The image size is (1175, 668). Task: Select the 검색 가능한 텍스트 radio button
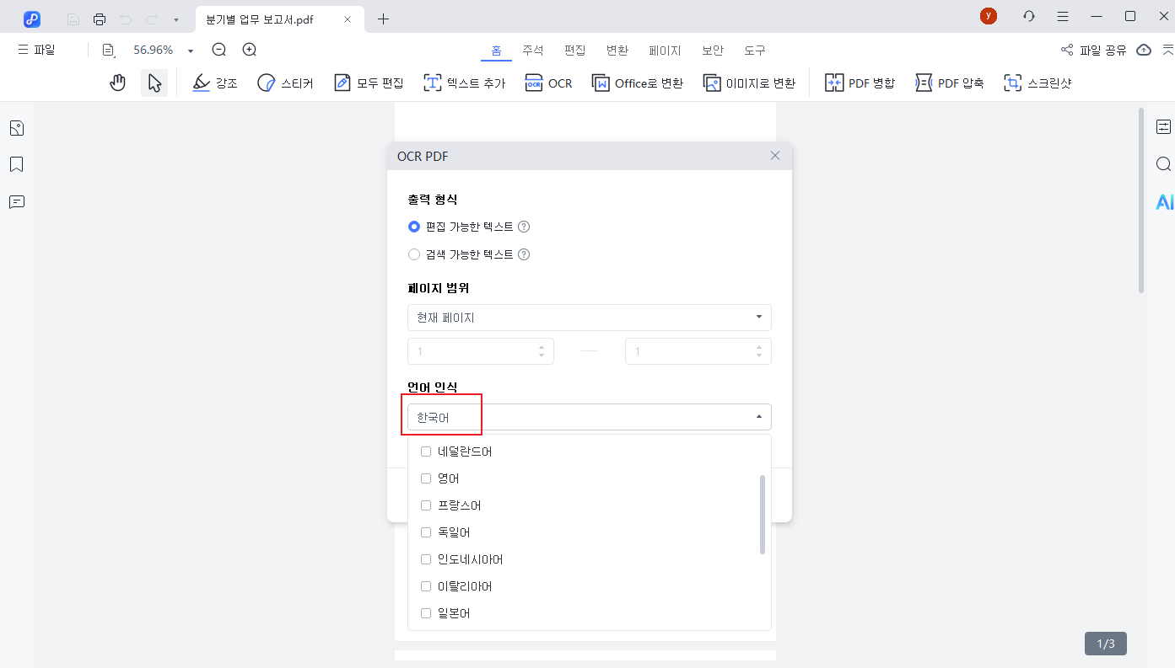(x=414, y=254)
